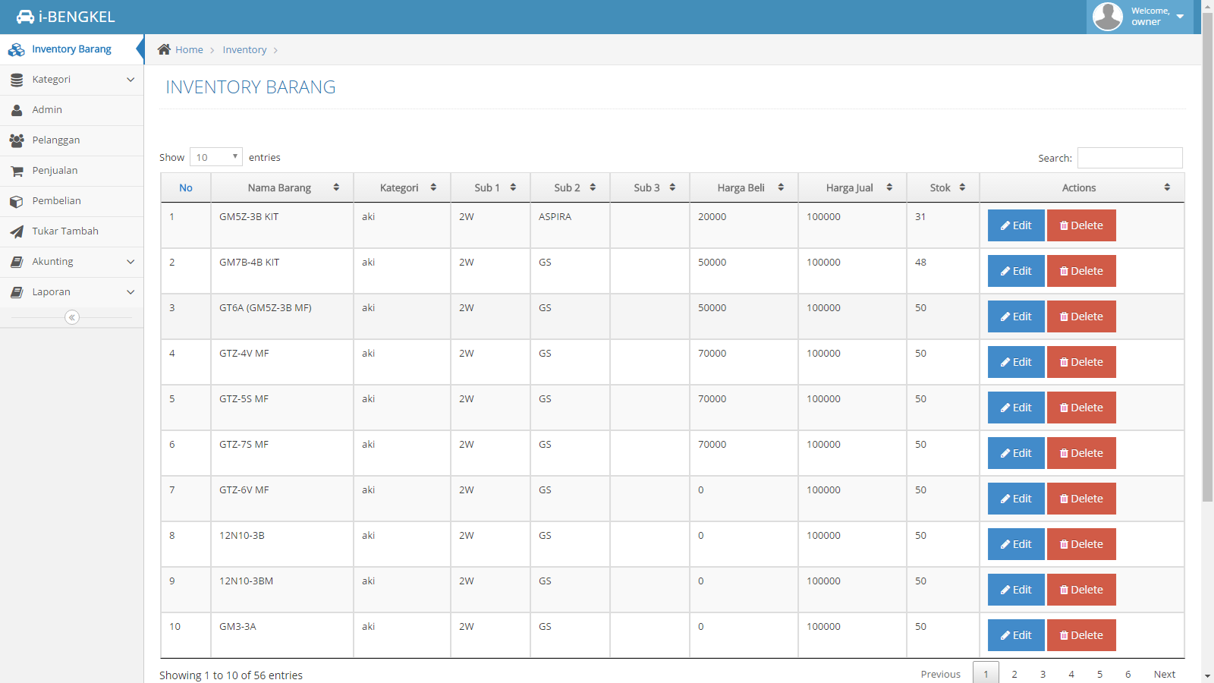Click the Pelanggan users icon in sidebar
The image size is (1214, 683).
tap(17, 140)
